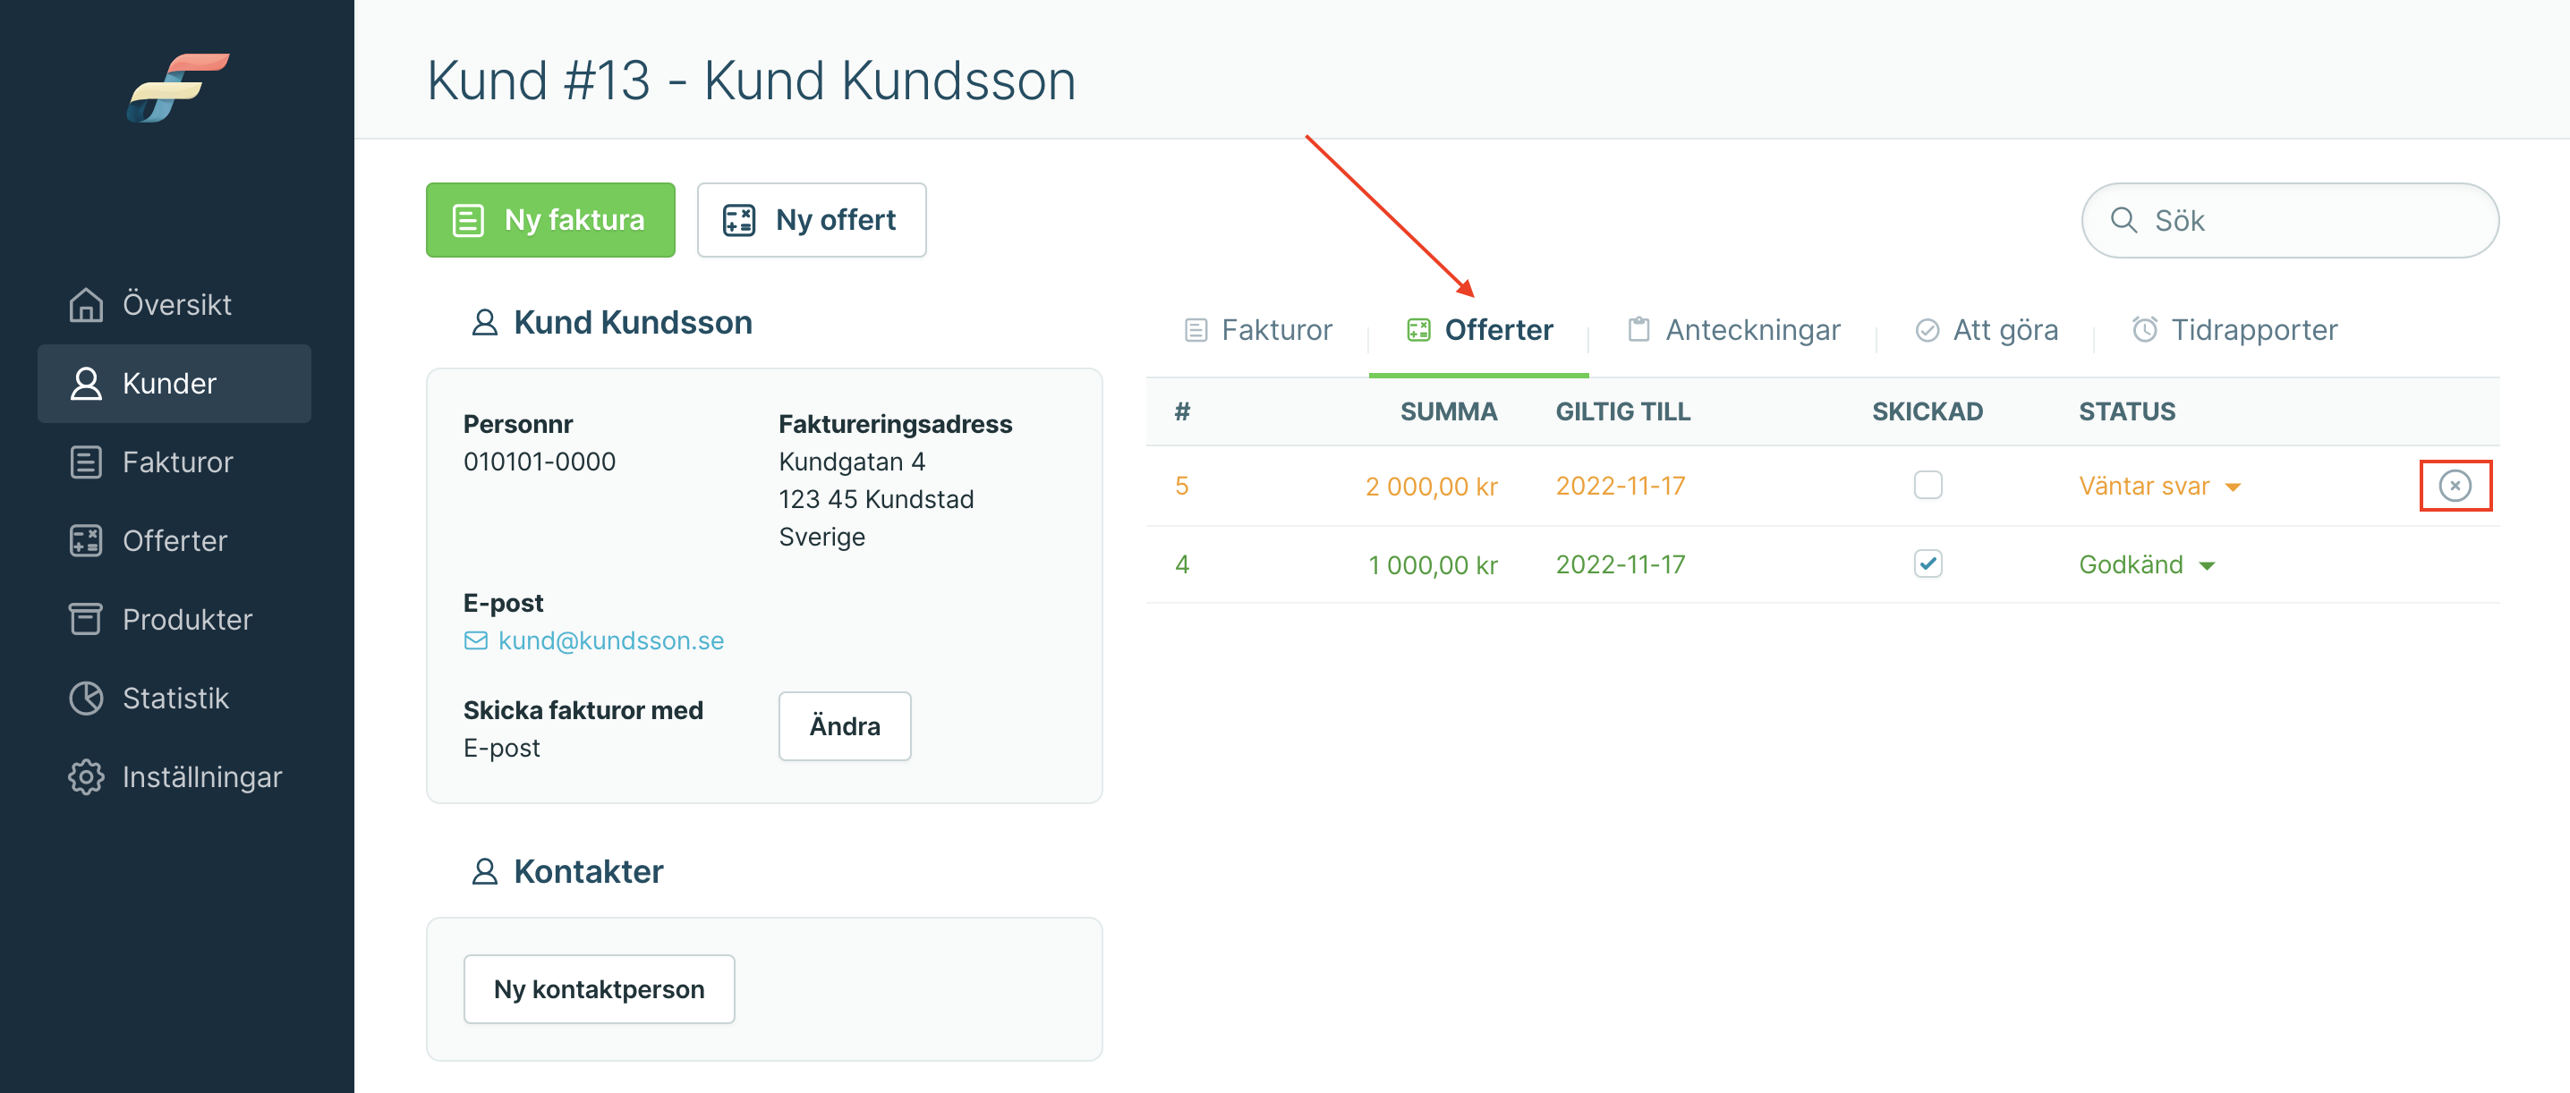Click the person icon beside Kontakter heading

coord(484,873)
